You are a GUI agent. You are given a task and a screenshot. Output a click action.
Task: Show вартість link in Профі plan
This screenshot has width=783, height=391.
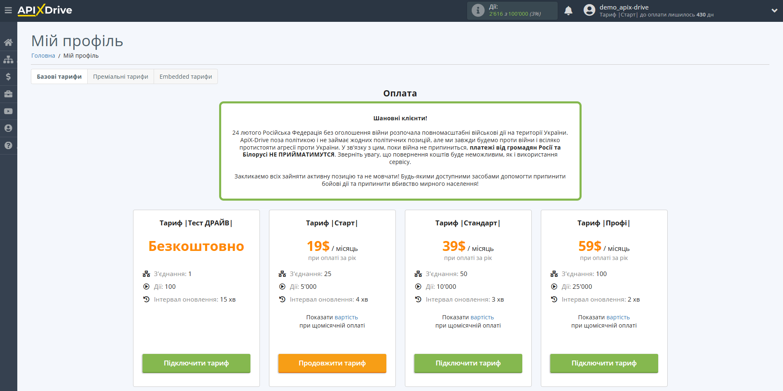pyautogui.click(x=618, y=317)
